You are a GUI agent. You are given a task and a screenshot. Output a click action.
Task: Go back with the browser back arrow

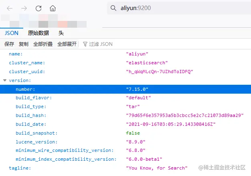click(10, 8)
